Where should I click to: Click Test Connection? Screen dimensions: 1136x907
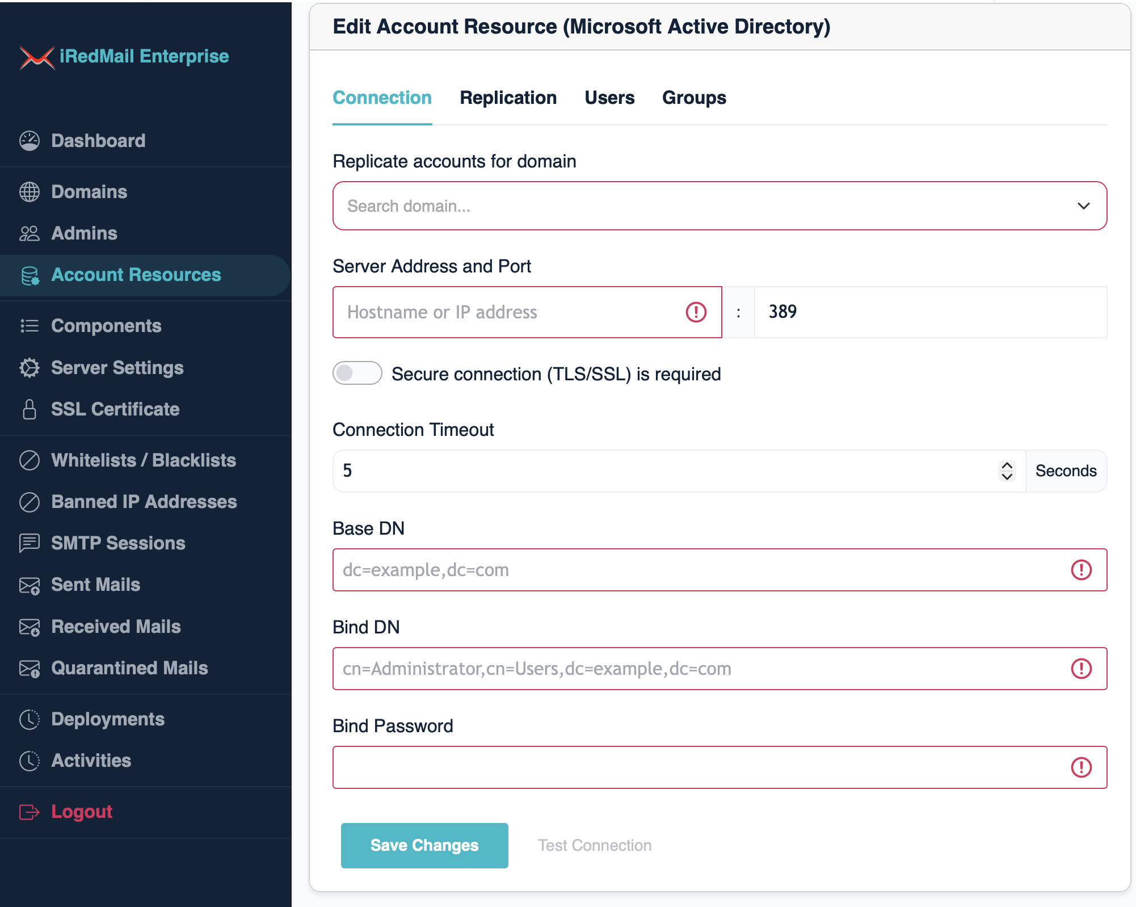(x=594, y=845)
